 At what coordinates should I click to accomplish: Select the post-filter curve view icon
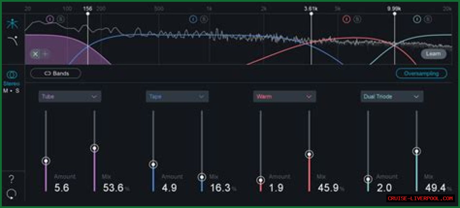(x=12, y=41)
